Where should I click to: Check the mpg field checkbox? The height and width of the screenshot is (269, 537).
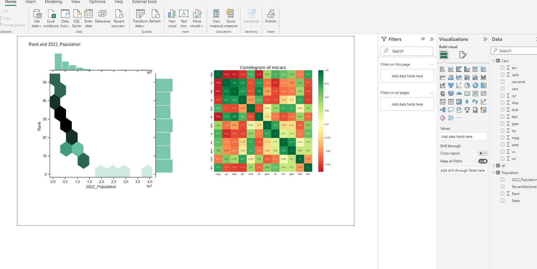click(503, 138)
